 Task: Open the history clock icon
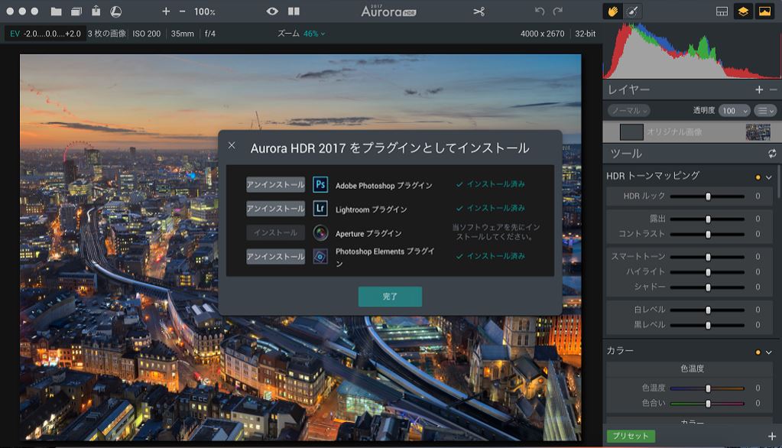tap(115, 11)
